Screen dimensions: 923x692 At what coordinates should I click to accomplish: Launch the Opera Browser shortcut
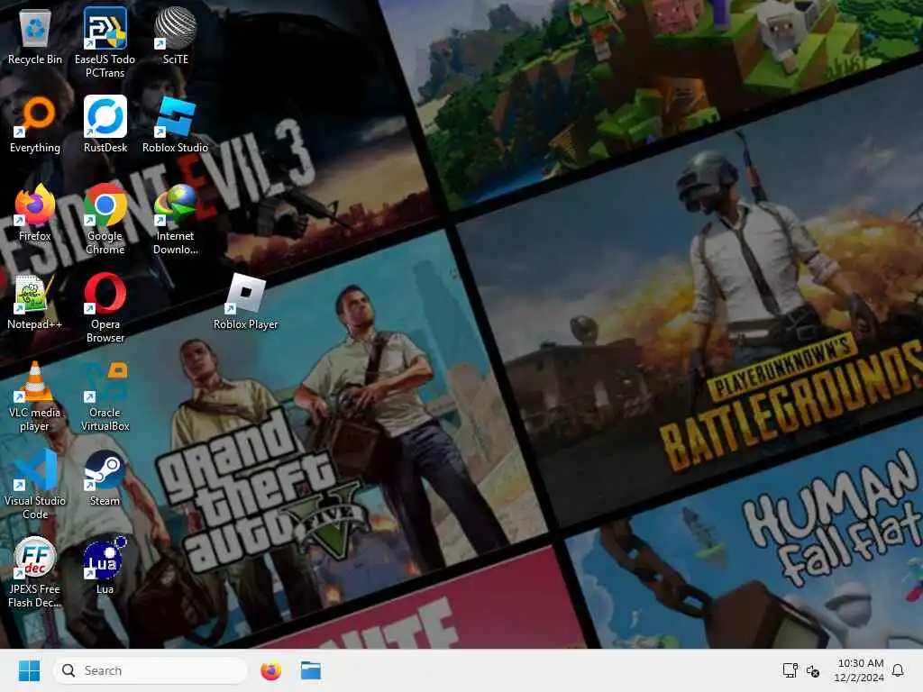pos(105,307)
